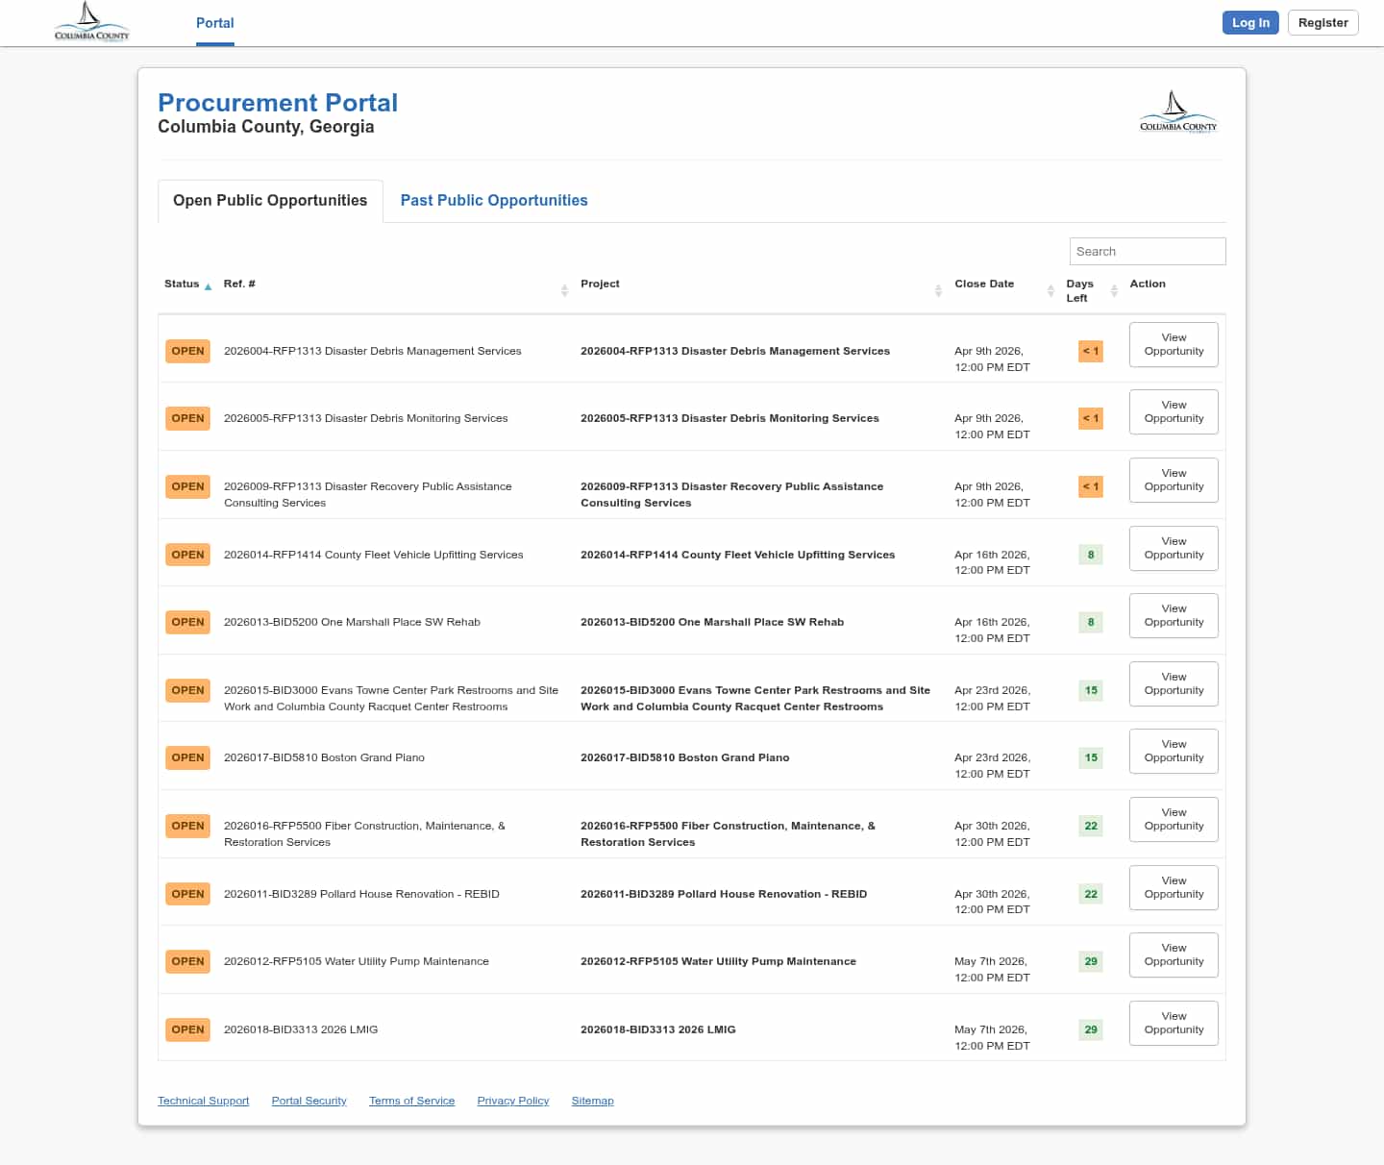Click the '< 1' days badge for Disaster Debris Monitoring
The image size is (1384, 1165).
pyautogui.click(x=1091, y=418)
